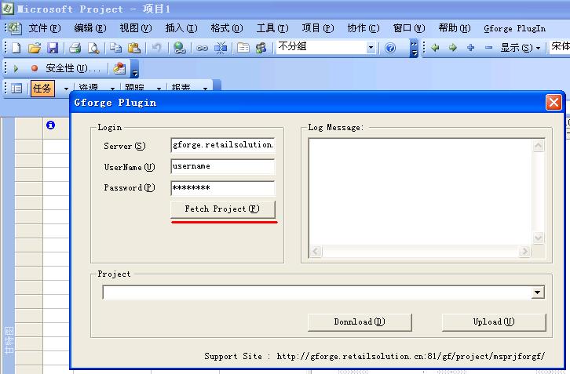This screenshot has width=570, height=374.
Task: Click the 安全性(U)... button
Action: coord(73,68)
